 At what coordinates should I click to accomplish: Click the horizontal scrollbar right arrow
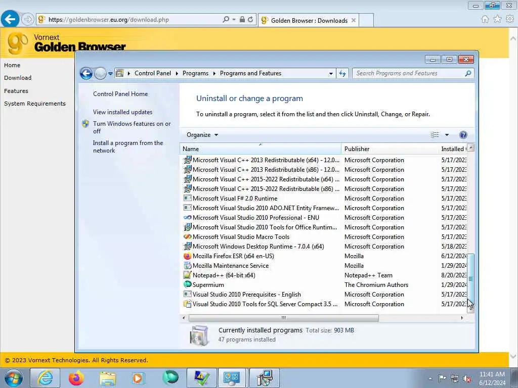462,318
